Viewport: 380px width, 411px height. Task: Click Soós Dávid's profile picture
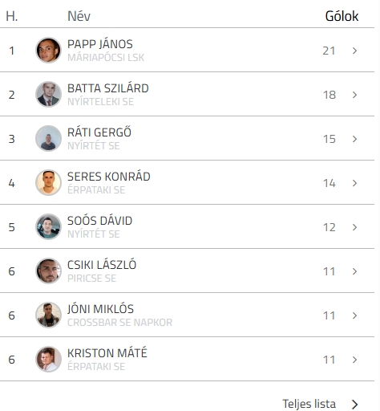coord(48,226)
